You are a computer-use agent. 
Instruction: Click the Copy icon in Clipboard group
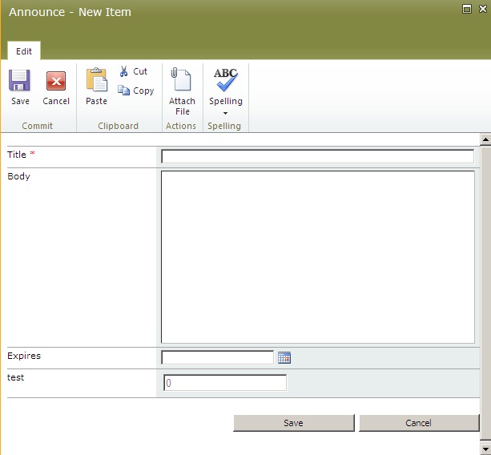123,91
